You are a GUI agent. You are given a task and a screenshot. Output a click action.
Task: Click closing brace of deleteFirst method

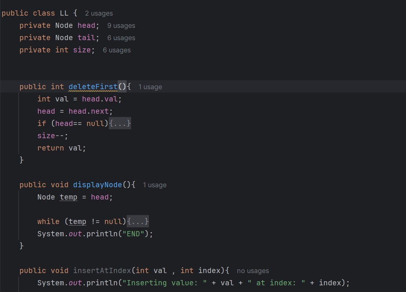(22, 160)
